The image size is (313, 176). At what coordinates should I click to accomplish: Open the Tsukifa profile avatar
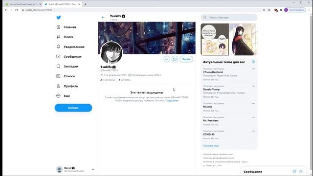[x=111, y=53]
